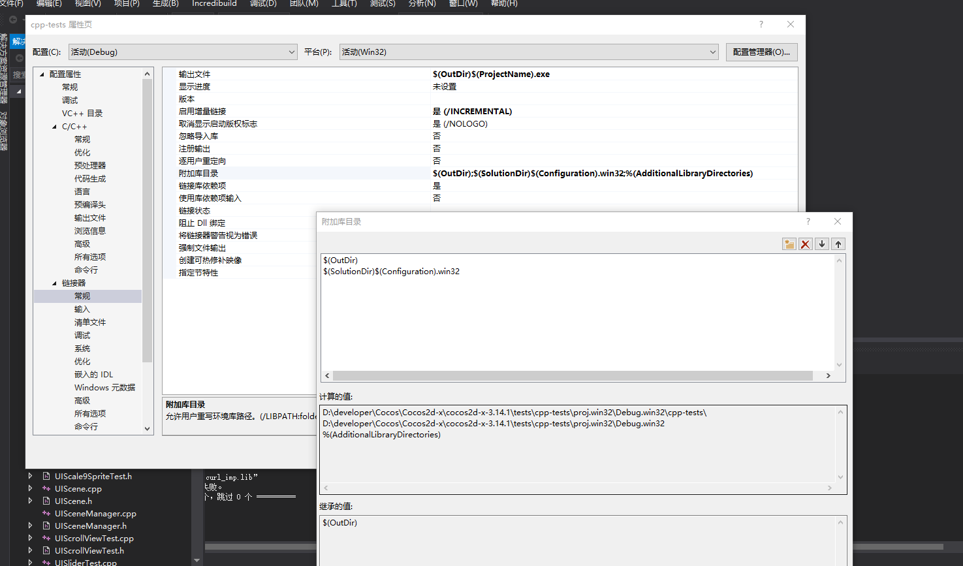Select 输入 under 链接器
The width and height of the screenshot is (963, 566).
[82, 309]
